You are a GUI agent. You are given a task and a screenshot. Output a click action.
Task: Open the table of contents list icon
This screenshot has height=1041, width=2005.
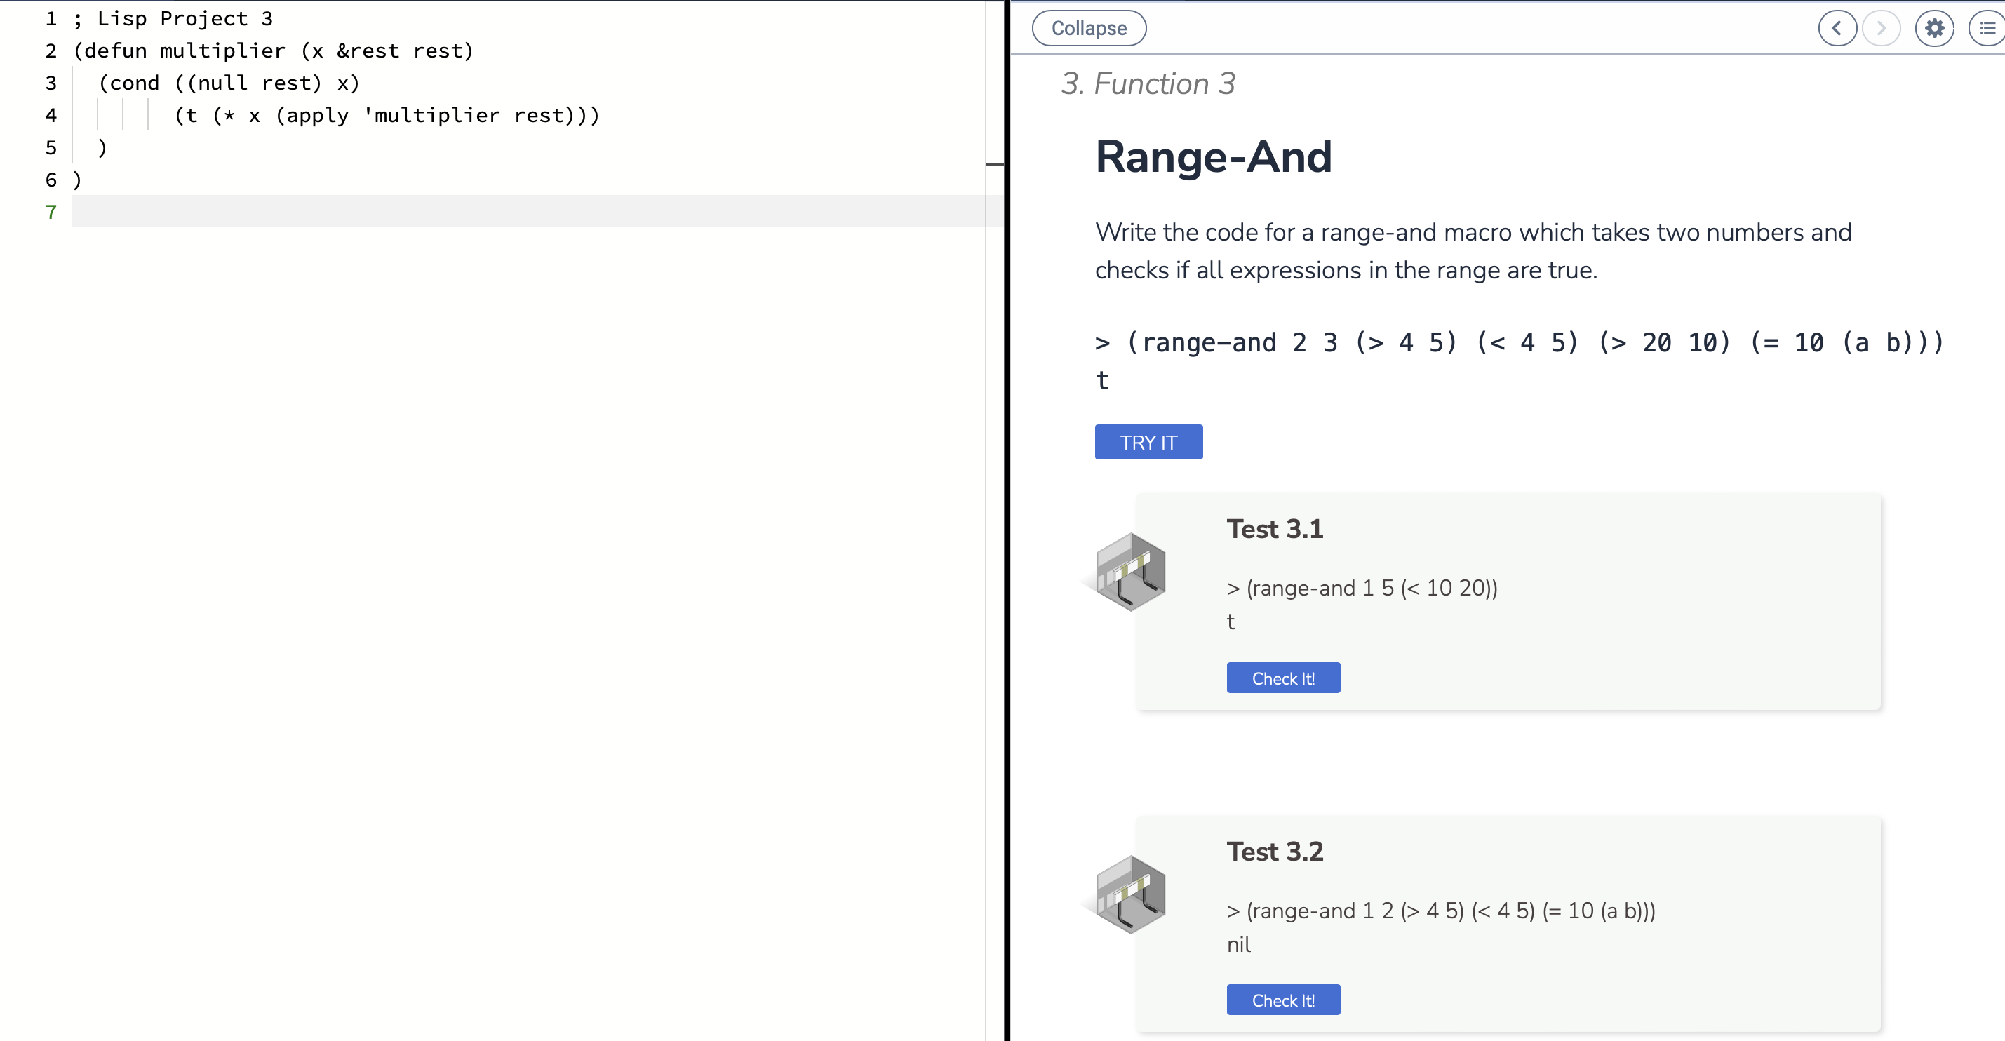(1987, 29)
